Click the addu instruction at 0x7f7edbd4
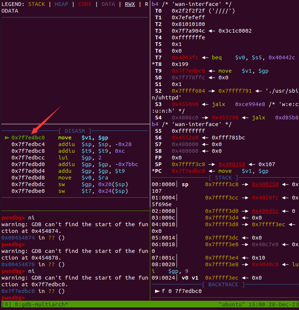Screen dimensions: 299x310 pos(65,171)
